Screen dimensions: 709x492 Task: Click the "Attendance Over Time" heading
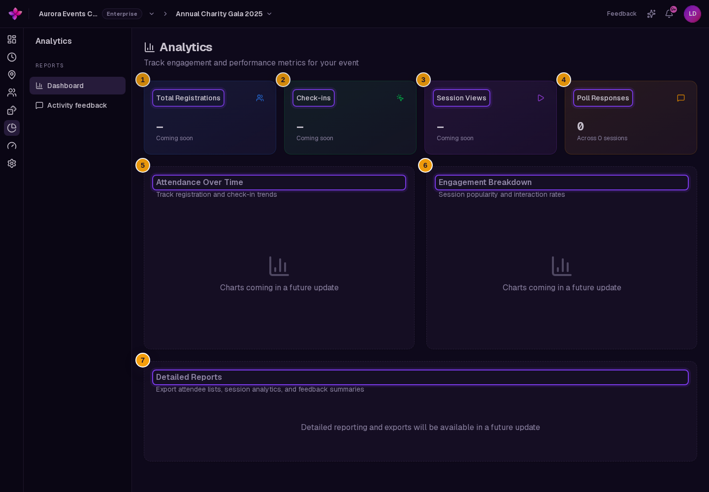pos(199,182)
